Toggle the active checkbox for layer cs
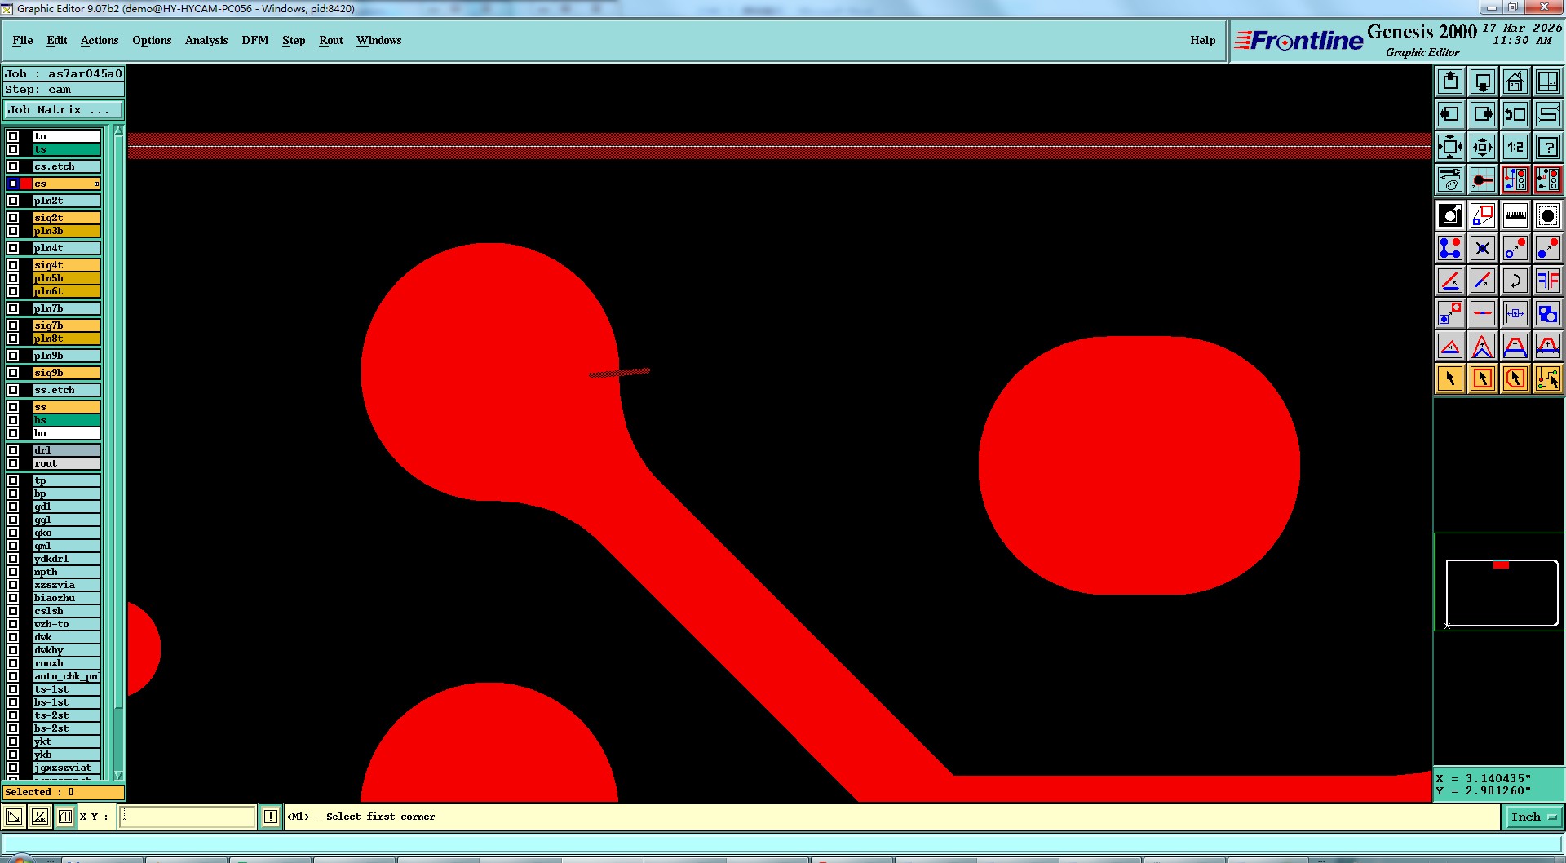Screen dimensions: 1566x863 13,184
